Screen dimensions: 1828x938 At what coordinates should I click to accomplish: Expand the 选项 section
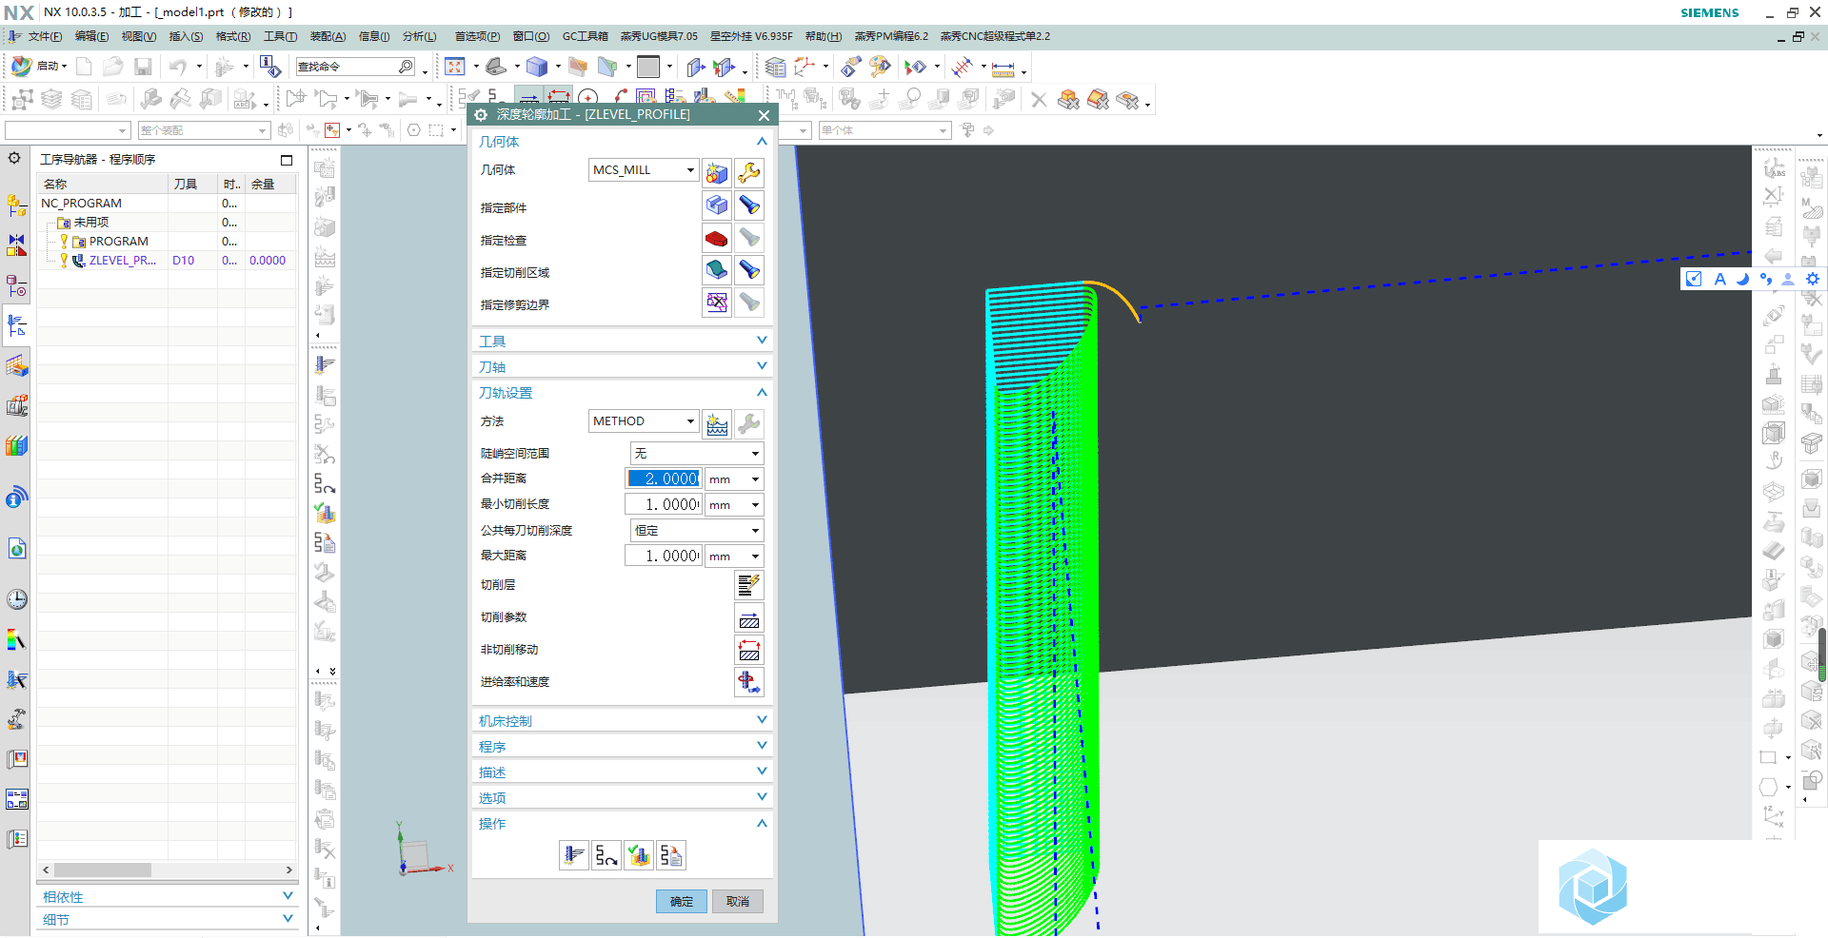pos(762,797)
